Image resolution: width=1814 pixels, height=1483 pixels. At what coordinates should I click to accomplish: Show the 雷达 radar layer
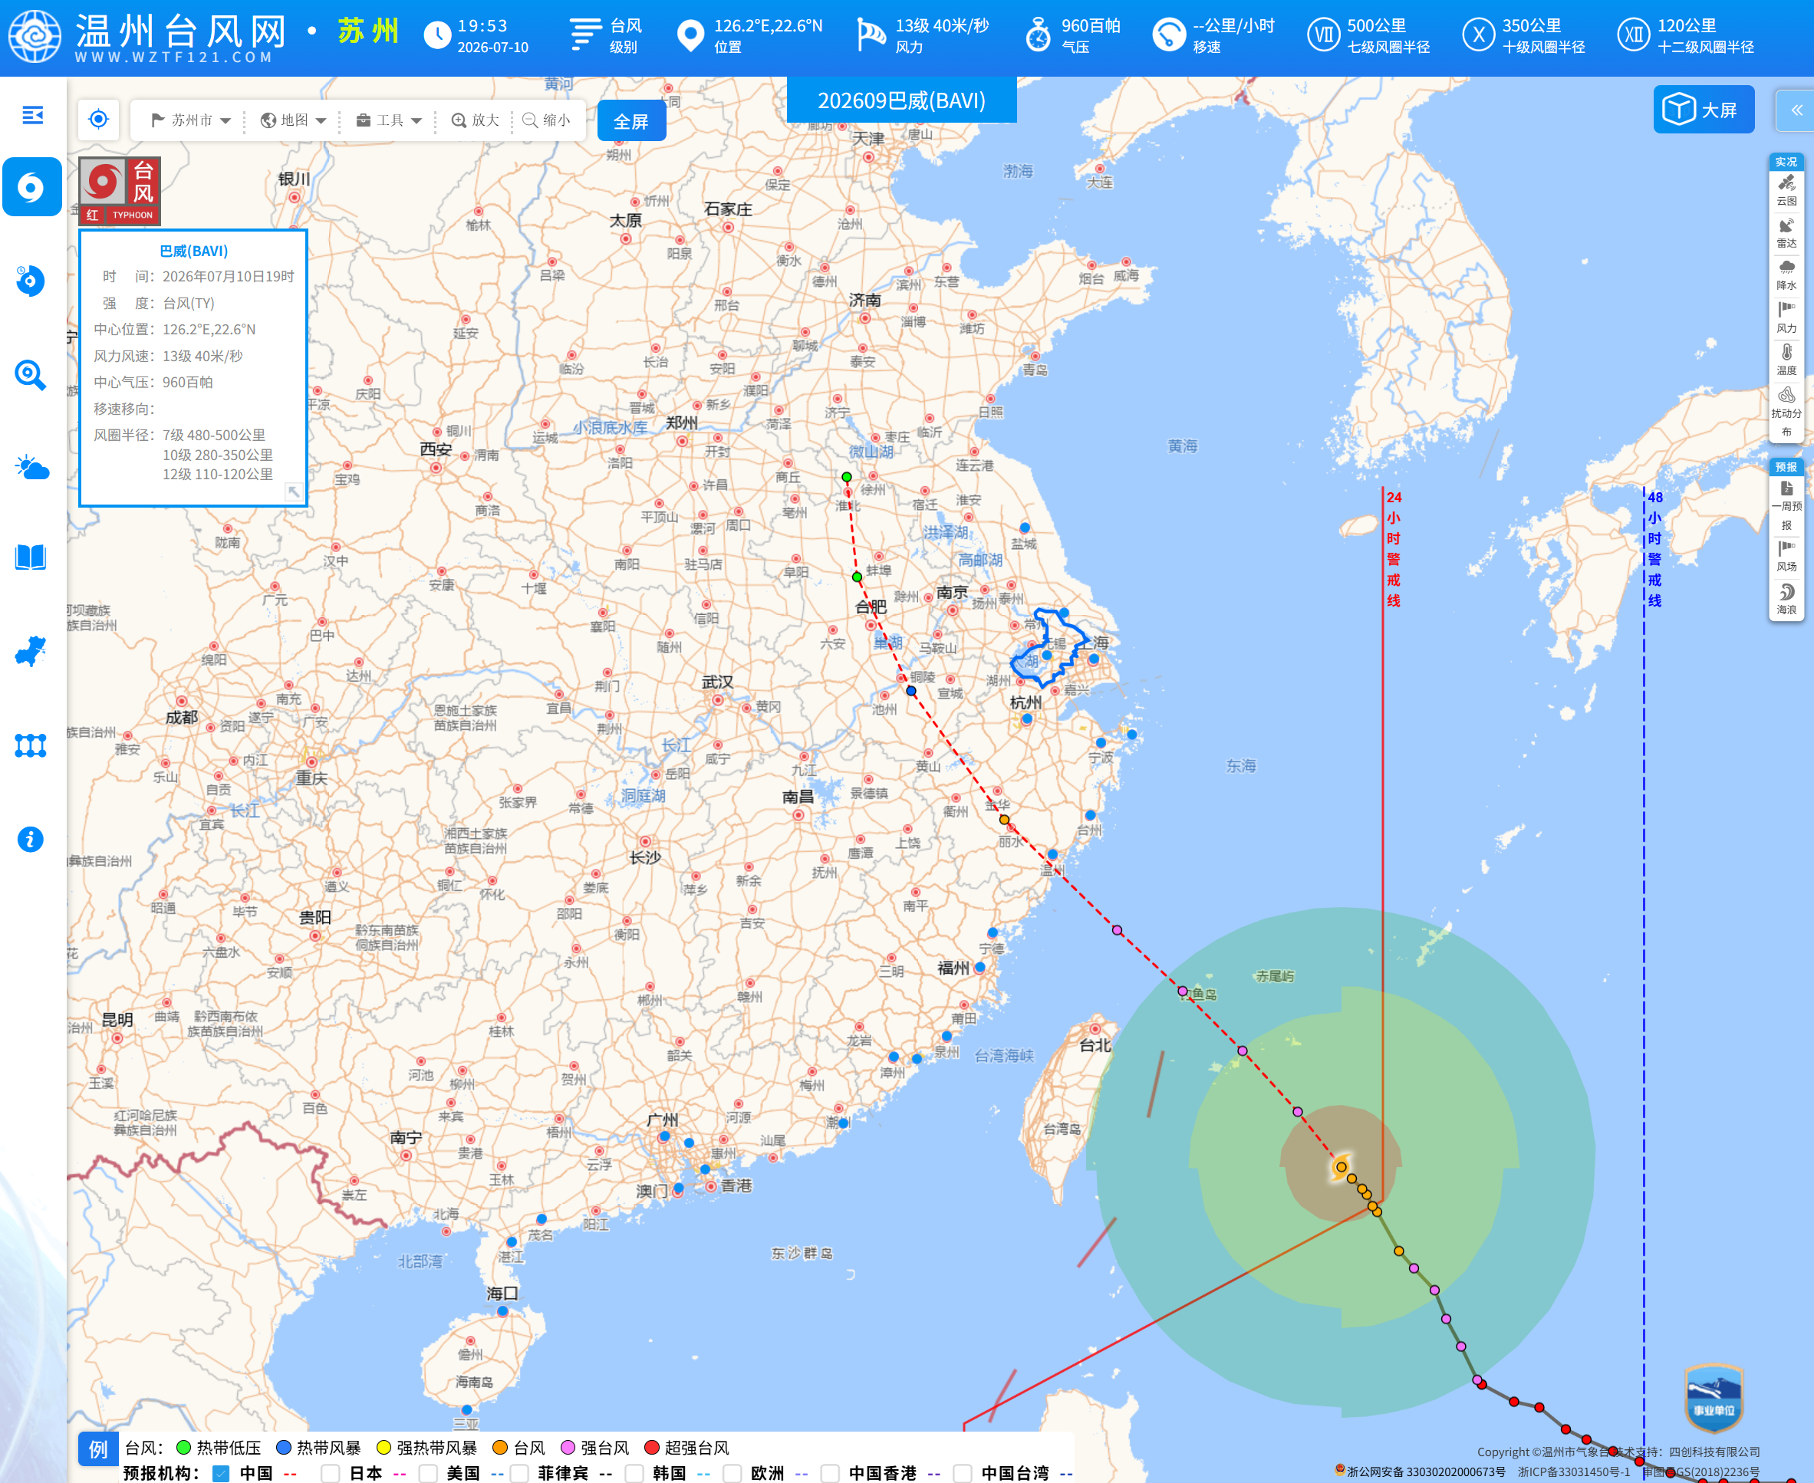tap(1786, 232)
